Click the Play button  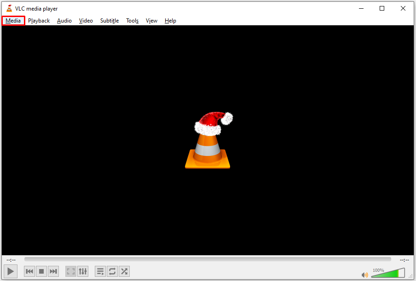point(11,271)
